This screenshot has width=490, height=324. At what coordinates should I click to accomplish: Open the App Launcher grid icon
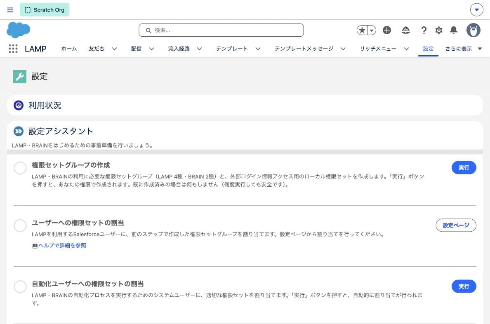[x=13, y=49]
